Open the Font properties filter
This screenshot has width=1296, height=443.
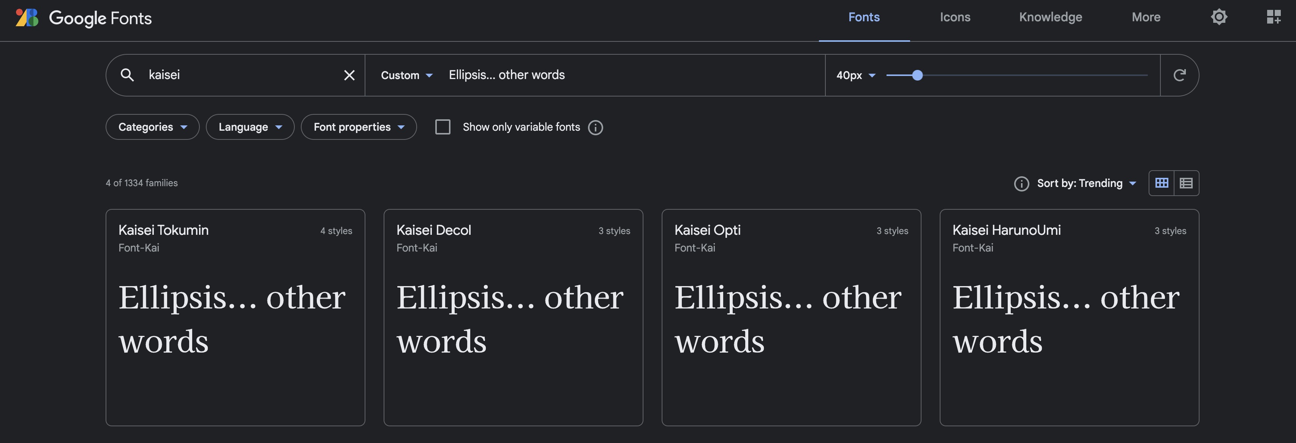coord(358,127)
